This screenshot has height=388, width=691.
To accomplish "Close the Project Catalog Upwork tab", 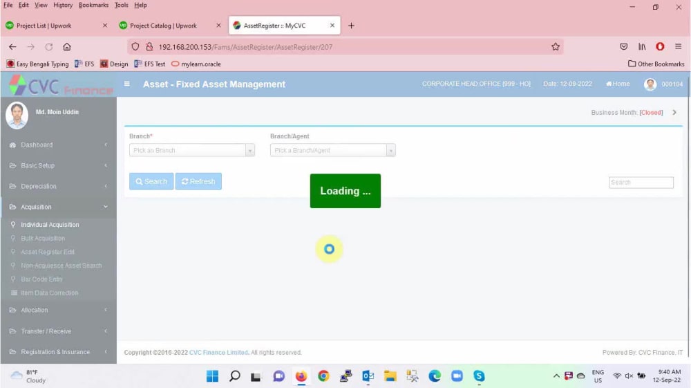I will tap(218, 26).
